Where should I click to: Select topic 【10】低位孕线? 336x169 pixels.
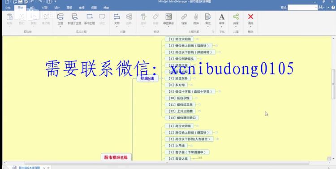pyautogui.click(x=179, y=98)
